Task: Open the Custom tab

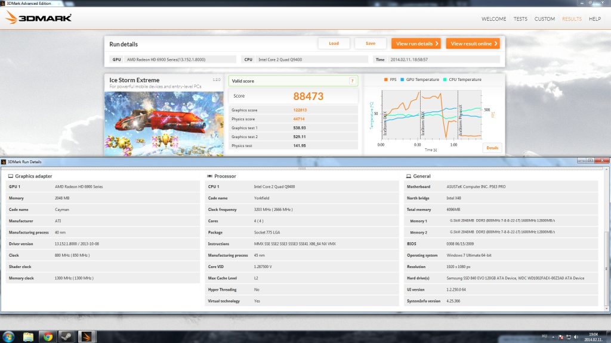Action: 544,18
